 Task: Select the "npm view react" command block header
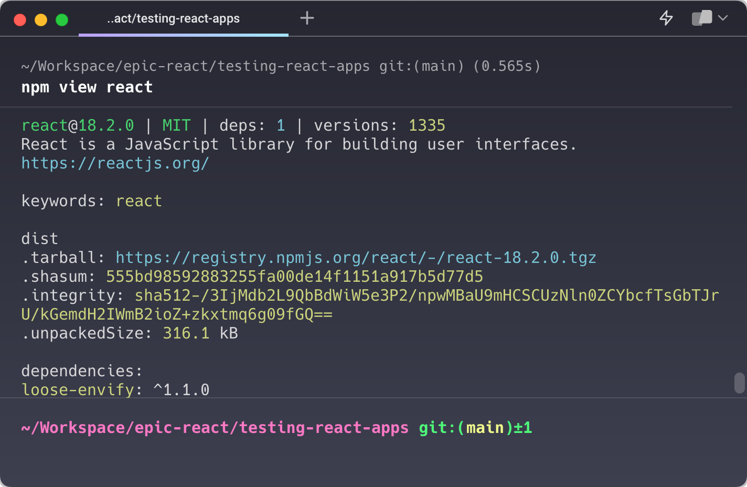(x=87, y=87)
